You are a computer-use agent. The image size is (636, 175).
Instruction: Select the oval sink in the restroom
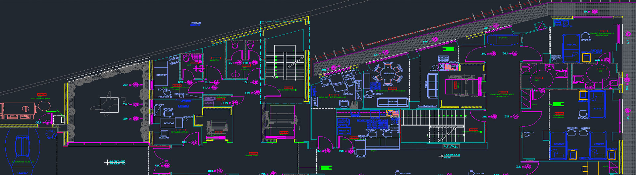[x=235, y=74]
